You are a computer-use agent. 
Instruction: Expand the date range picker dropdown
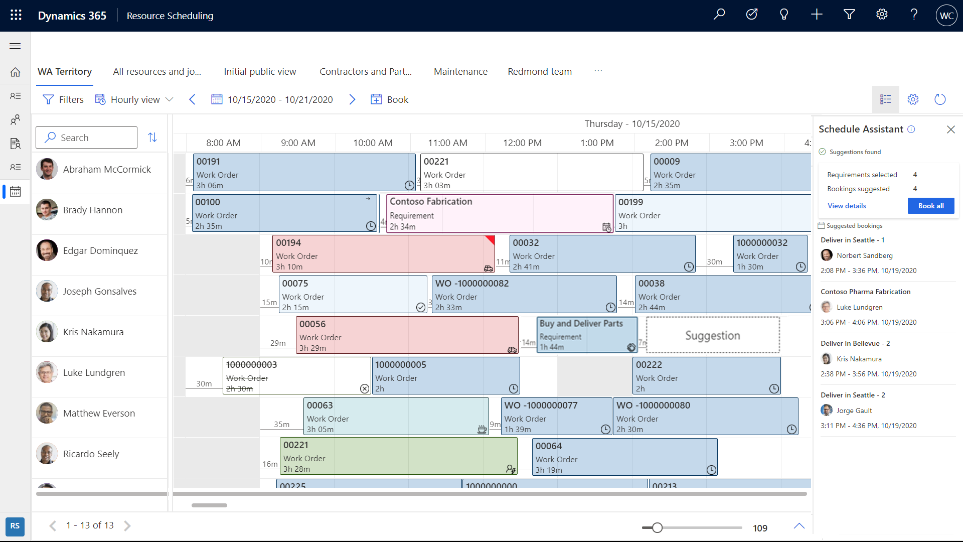click(272, 99)
